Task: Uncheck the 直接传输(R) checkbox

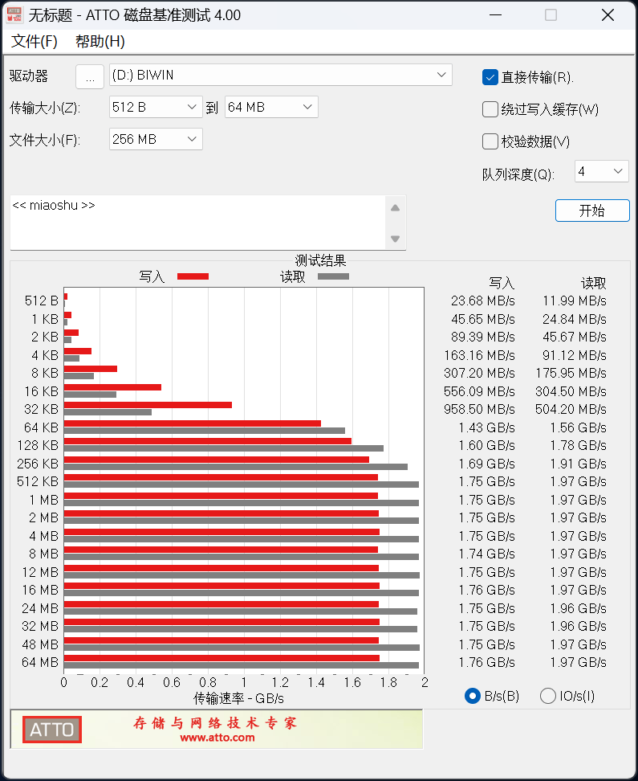Action: tap(490, 77)
